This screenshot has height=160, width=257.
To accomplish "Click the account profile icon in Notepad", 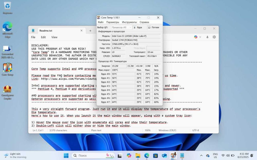I will [207, 37].
